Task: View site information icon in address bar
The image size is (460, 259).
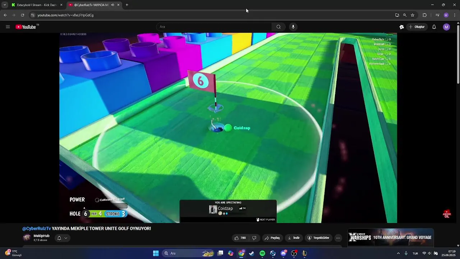Action: [x=33, y=15]
